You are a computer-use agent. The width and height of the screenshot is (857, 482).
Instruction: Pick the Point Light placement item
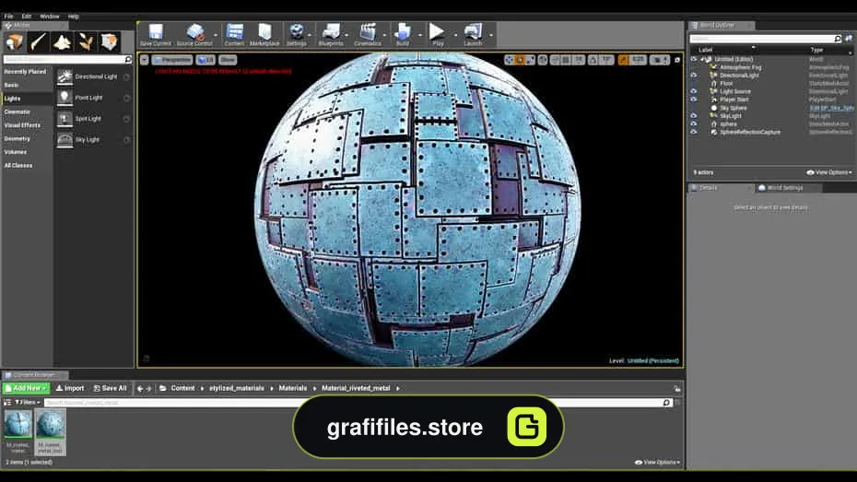click(93, 98)
